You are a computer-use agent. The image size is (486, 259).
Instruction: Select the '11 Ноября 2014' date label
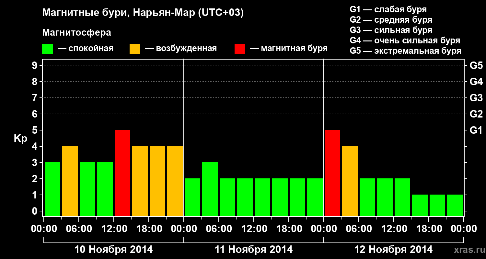(x=254, y=250)
